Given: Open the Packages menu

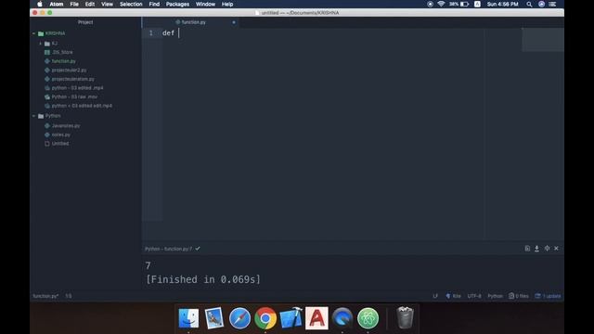Looking at the screenshot, I should click(x=177, y=4).
